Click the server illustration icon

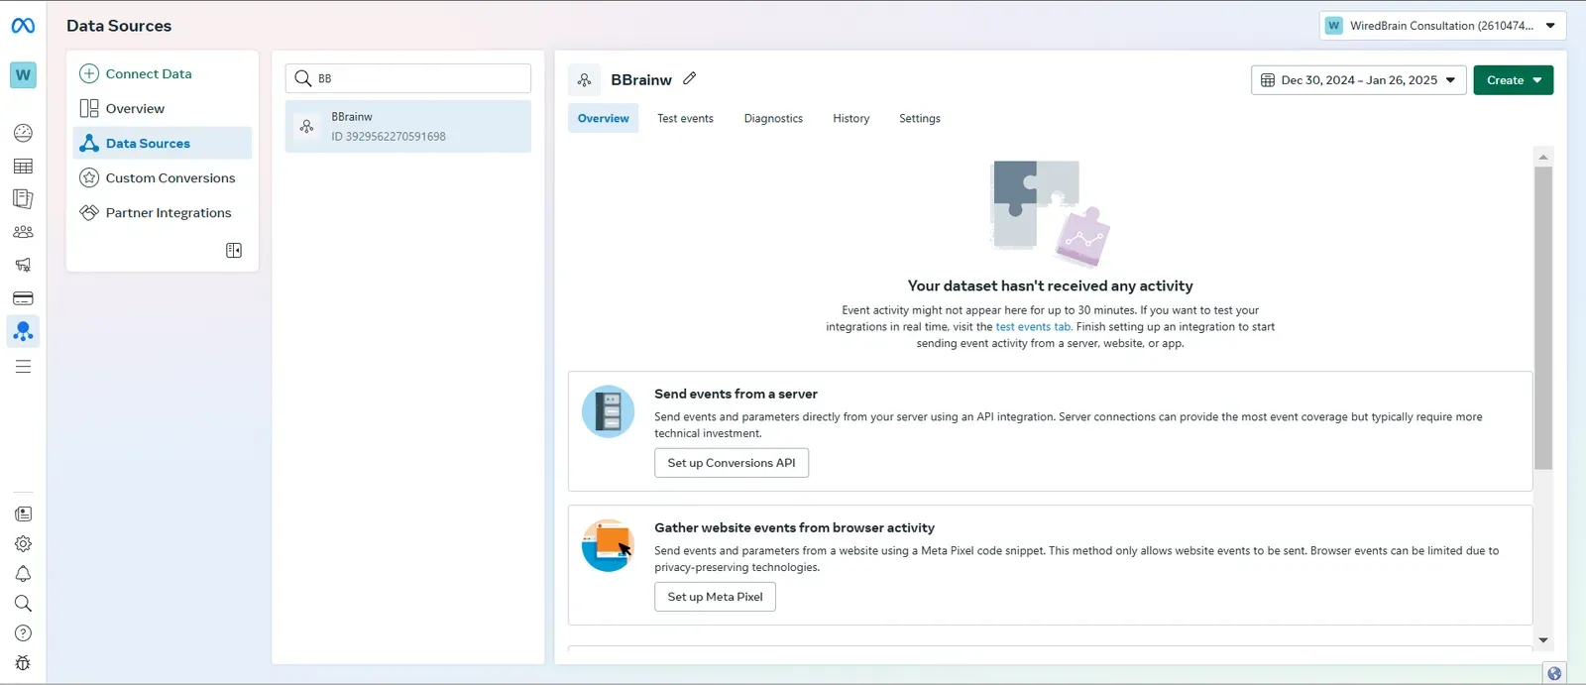608,411
